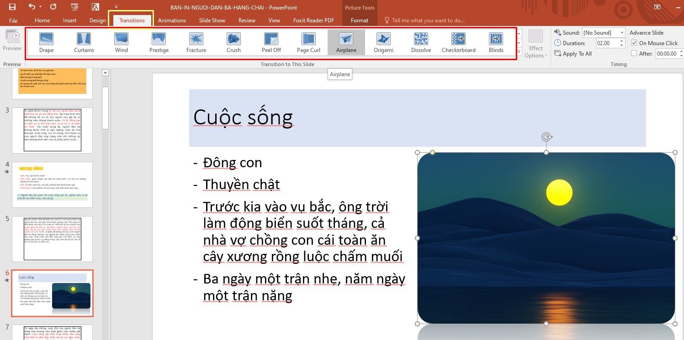The width and height of the screenshot is (684, 340).
Task: Disable On Mouse Click advance
Action: tap(635, 42)
